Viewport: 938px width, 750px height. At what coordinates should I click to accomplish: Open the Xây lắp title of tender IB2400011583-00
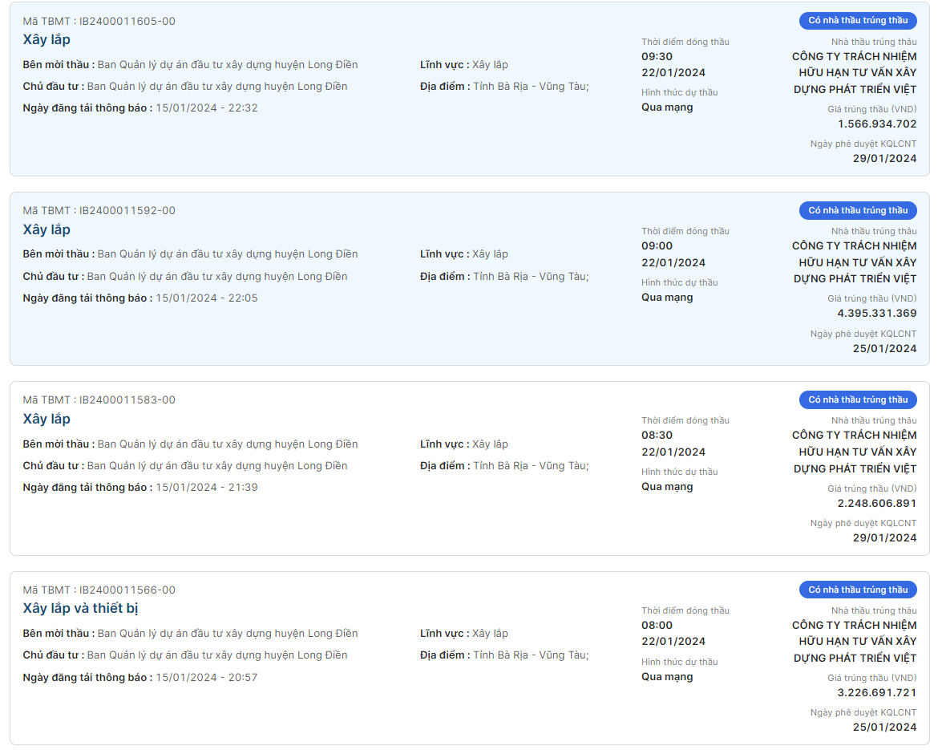(46, 420)
